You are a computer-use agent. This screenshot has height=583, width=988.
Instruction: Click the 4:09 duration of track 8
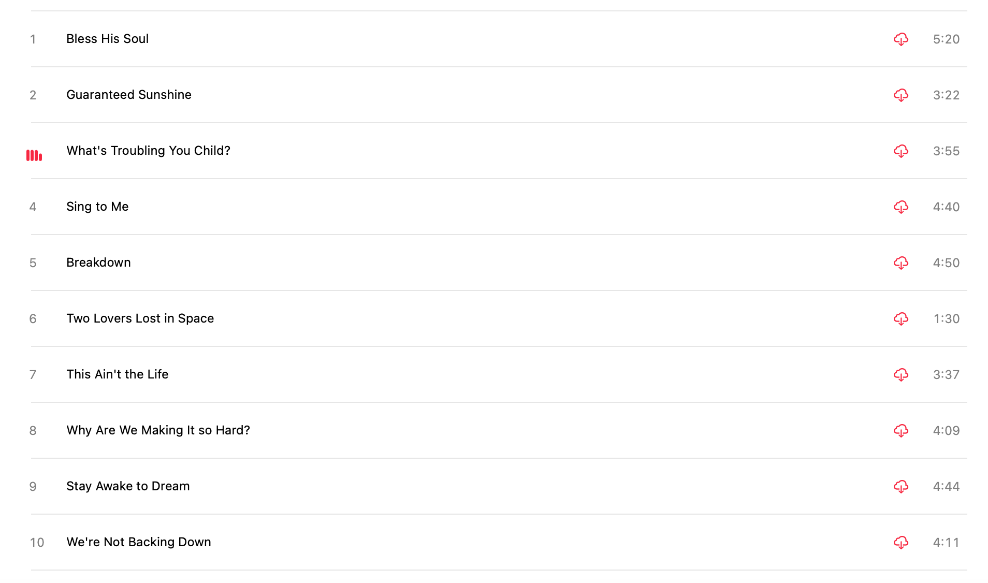pyautogui.click(x=946, y=431)
